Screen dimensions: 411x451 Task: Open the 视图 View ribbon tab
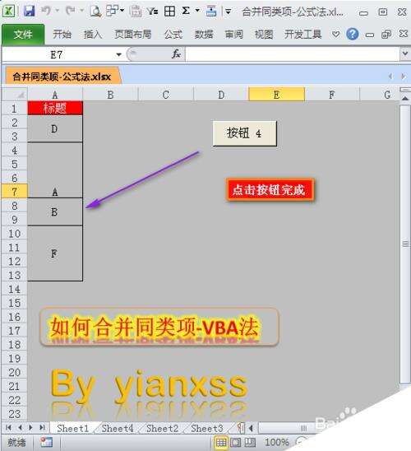point(264,35)
